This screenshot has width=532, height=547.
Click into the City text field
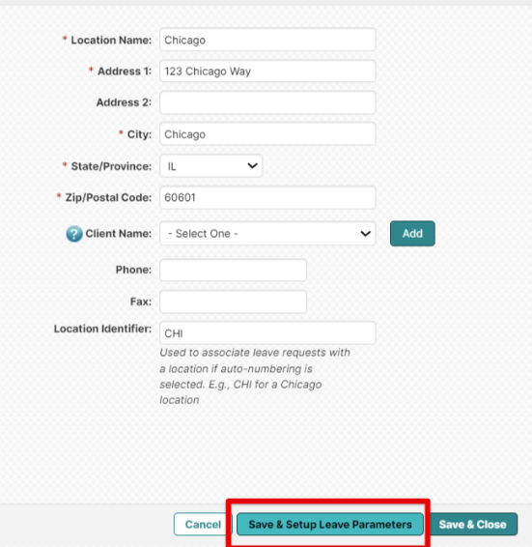tap(267, 134)
